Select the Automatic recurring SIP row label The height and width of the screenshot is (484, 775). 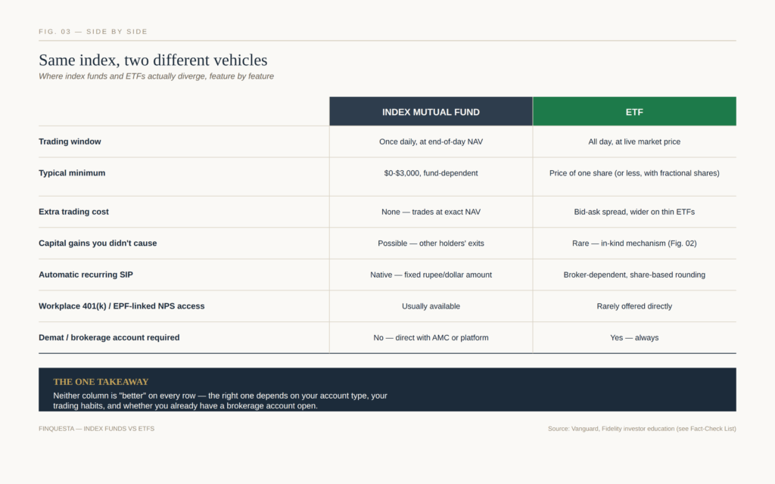tap(86, 275)
